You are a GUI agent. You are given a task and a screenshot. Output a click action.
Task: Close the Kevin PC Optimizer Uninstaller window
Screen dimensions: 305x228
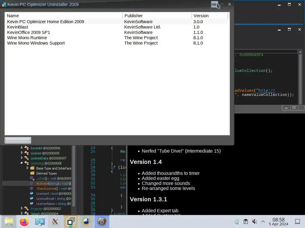pos(230,4)
